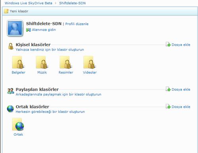Click the Ortak folder label
This screenshot has height=153, width=198.
(18, 134)
